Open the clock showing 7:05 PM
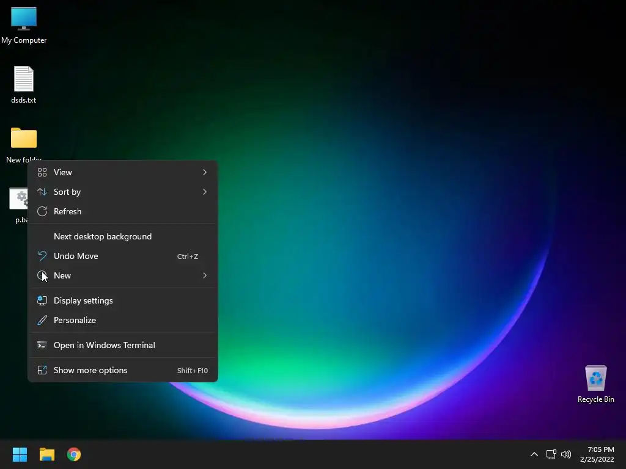The width and height of the screenshot is (626, 469). (x=601, y=449)
